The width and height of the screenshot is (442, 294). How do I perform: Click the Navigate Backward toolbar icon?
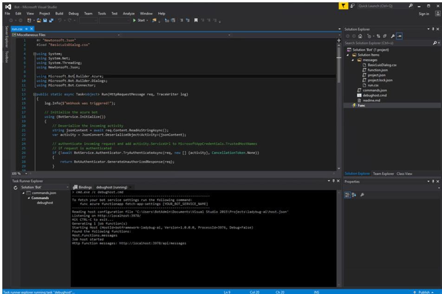click(11, 20)
